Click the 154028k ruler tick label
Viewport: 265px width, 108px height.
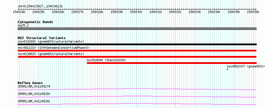click(97, 12)
